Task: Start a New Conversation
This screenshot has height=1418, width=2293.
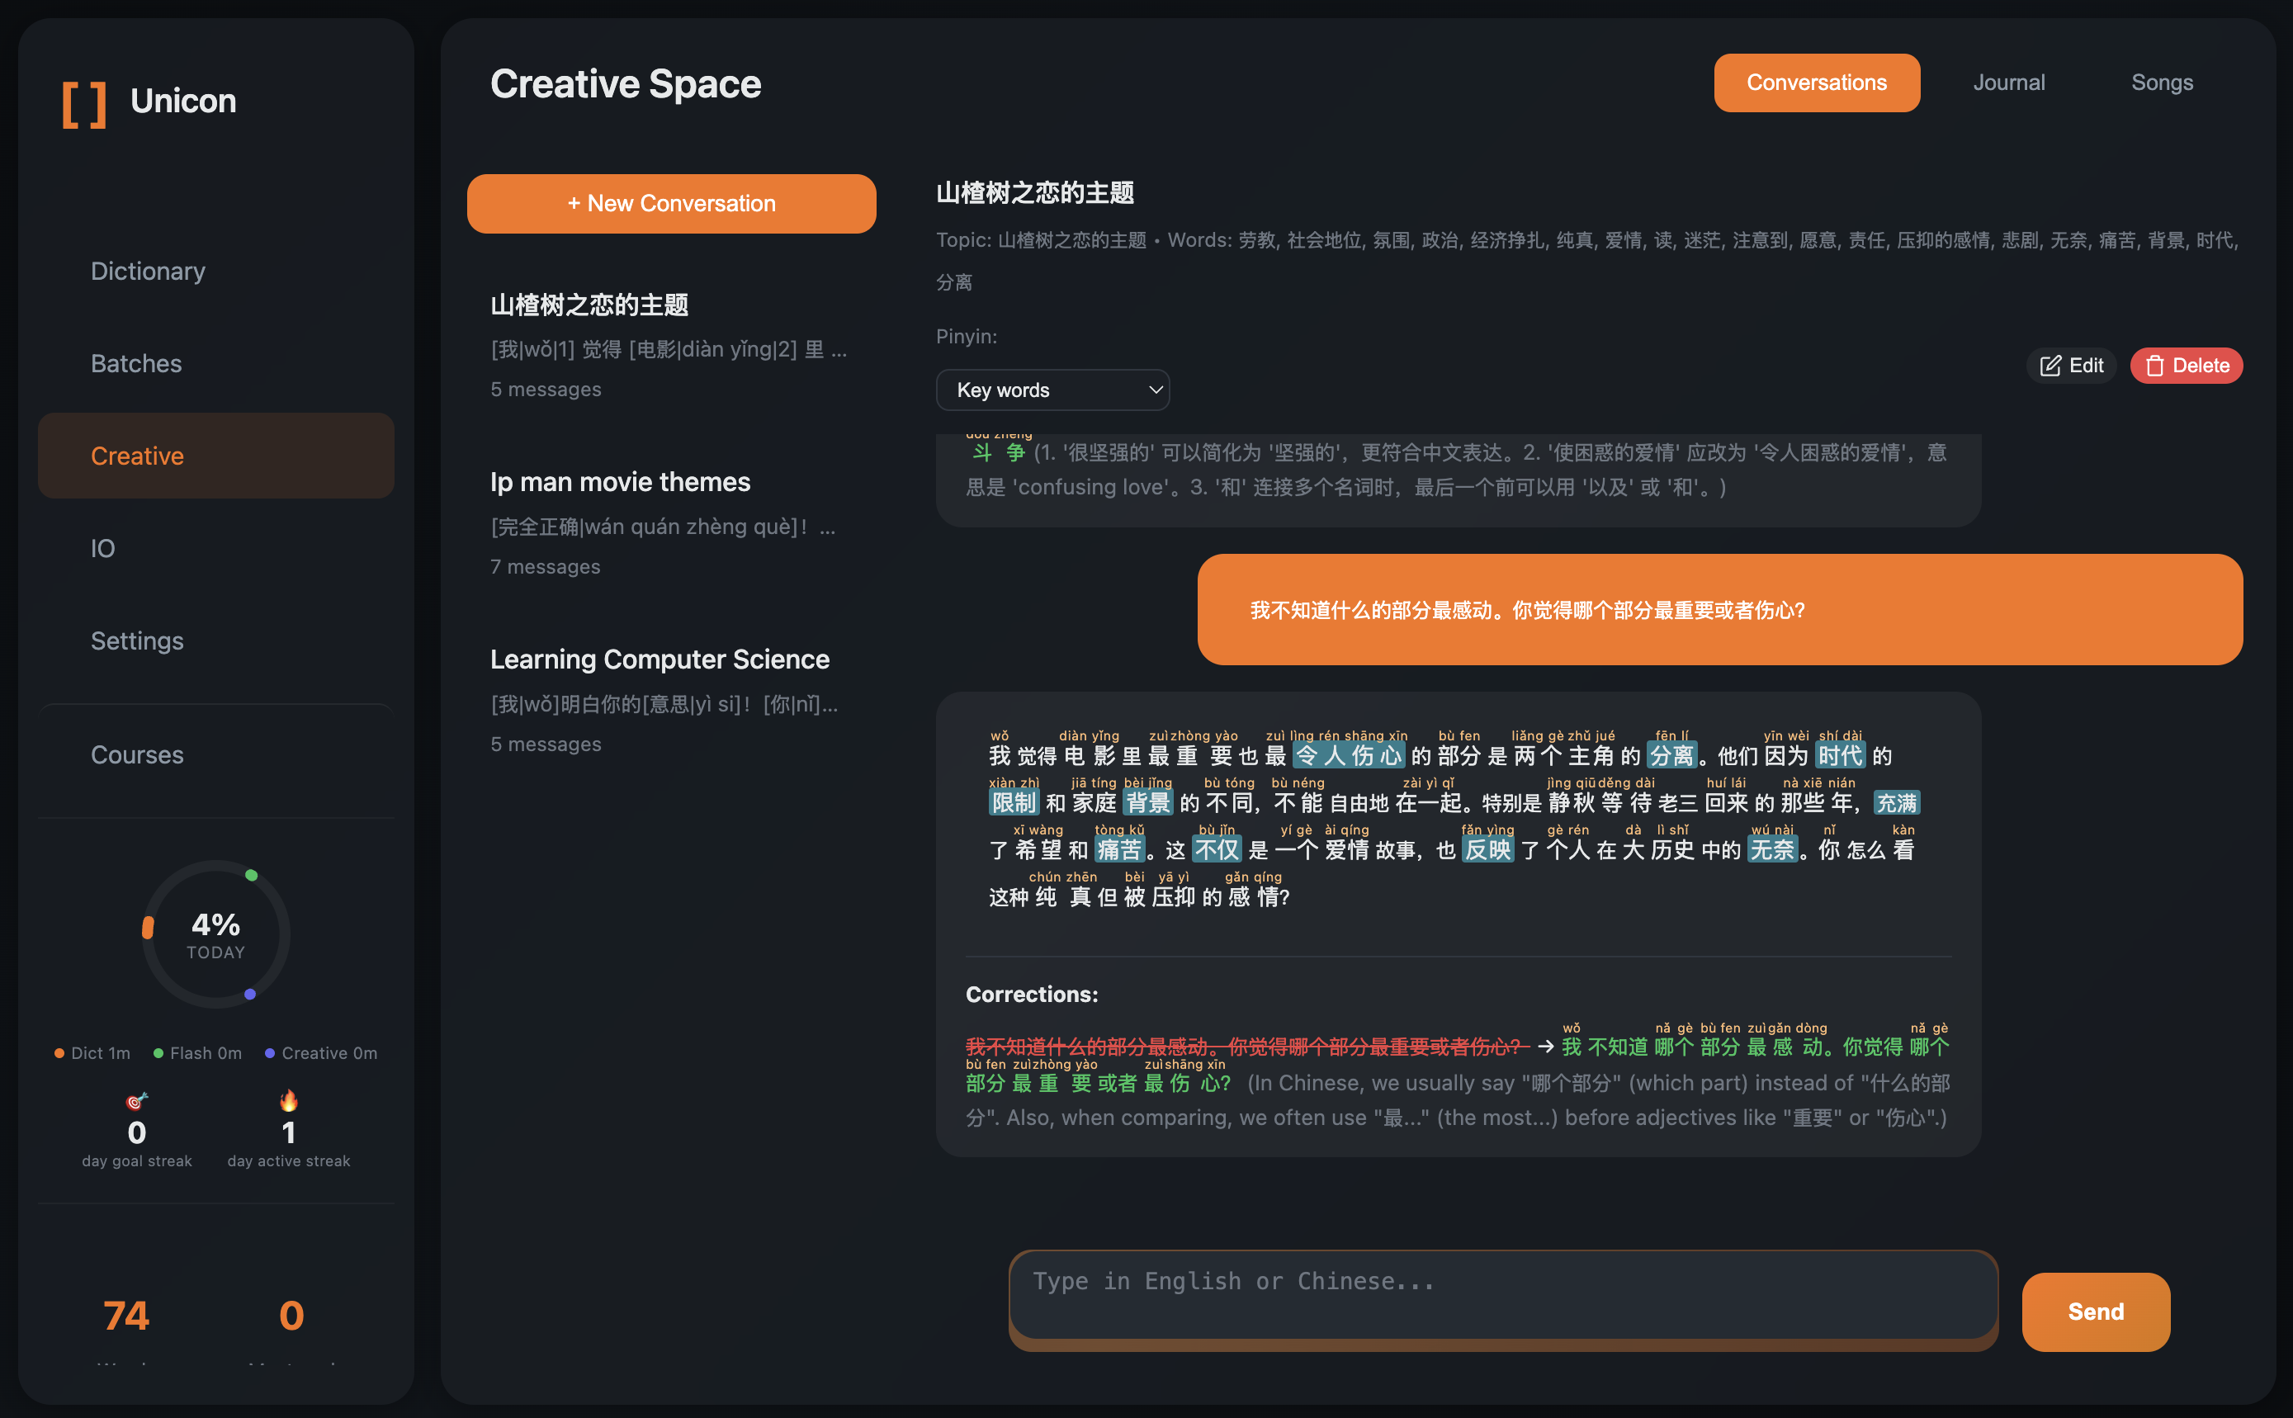Action: pyautogui.click(x=672, y=204)
